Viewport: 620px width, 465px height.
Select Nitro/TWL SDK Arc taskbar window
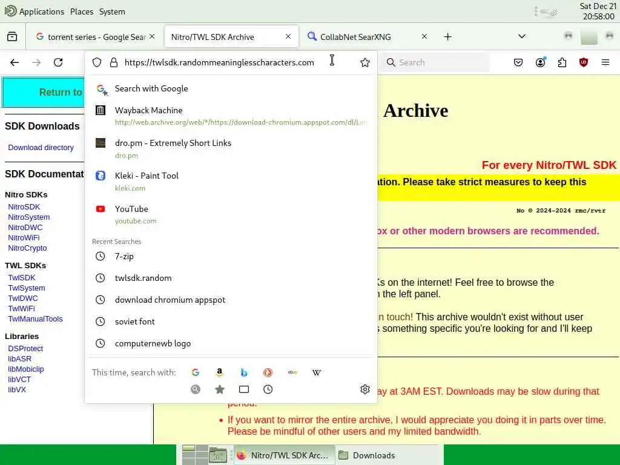[283, 455]
